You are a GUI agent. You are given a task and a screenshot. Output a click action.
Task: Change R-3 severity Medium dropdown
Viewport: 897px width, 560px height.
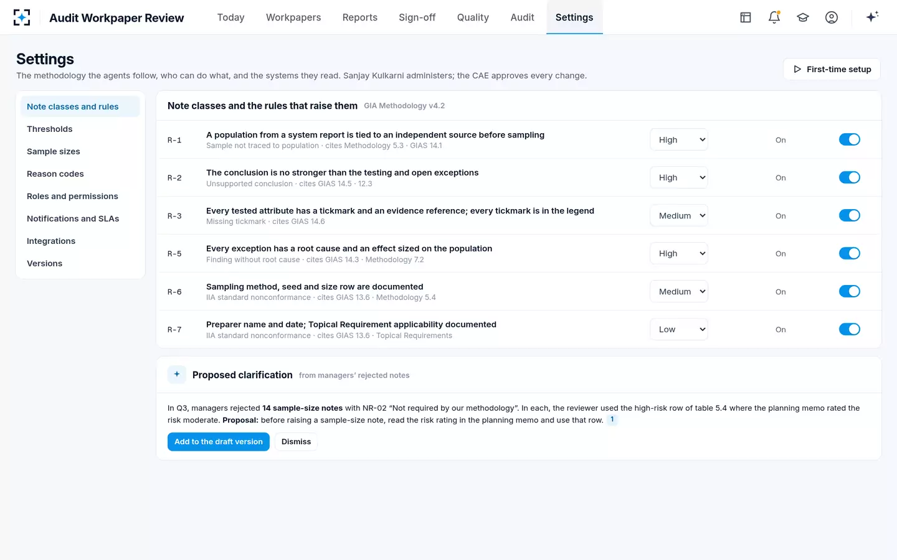click(x=679, y=215)
